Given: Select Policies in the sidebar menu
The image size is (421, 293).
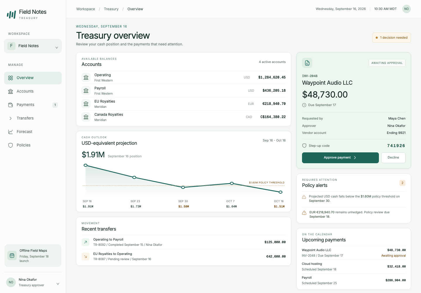Looking at the screenshot, I should (x=33, y=145).
